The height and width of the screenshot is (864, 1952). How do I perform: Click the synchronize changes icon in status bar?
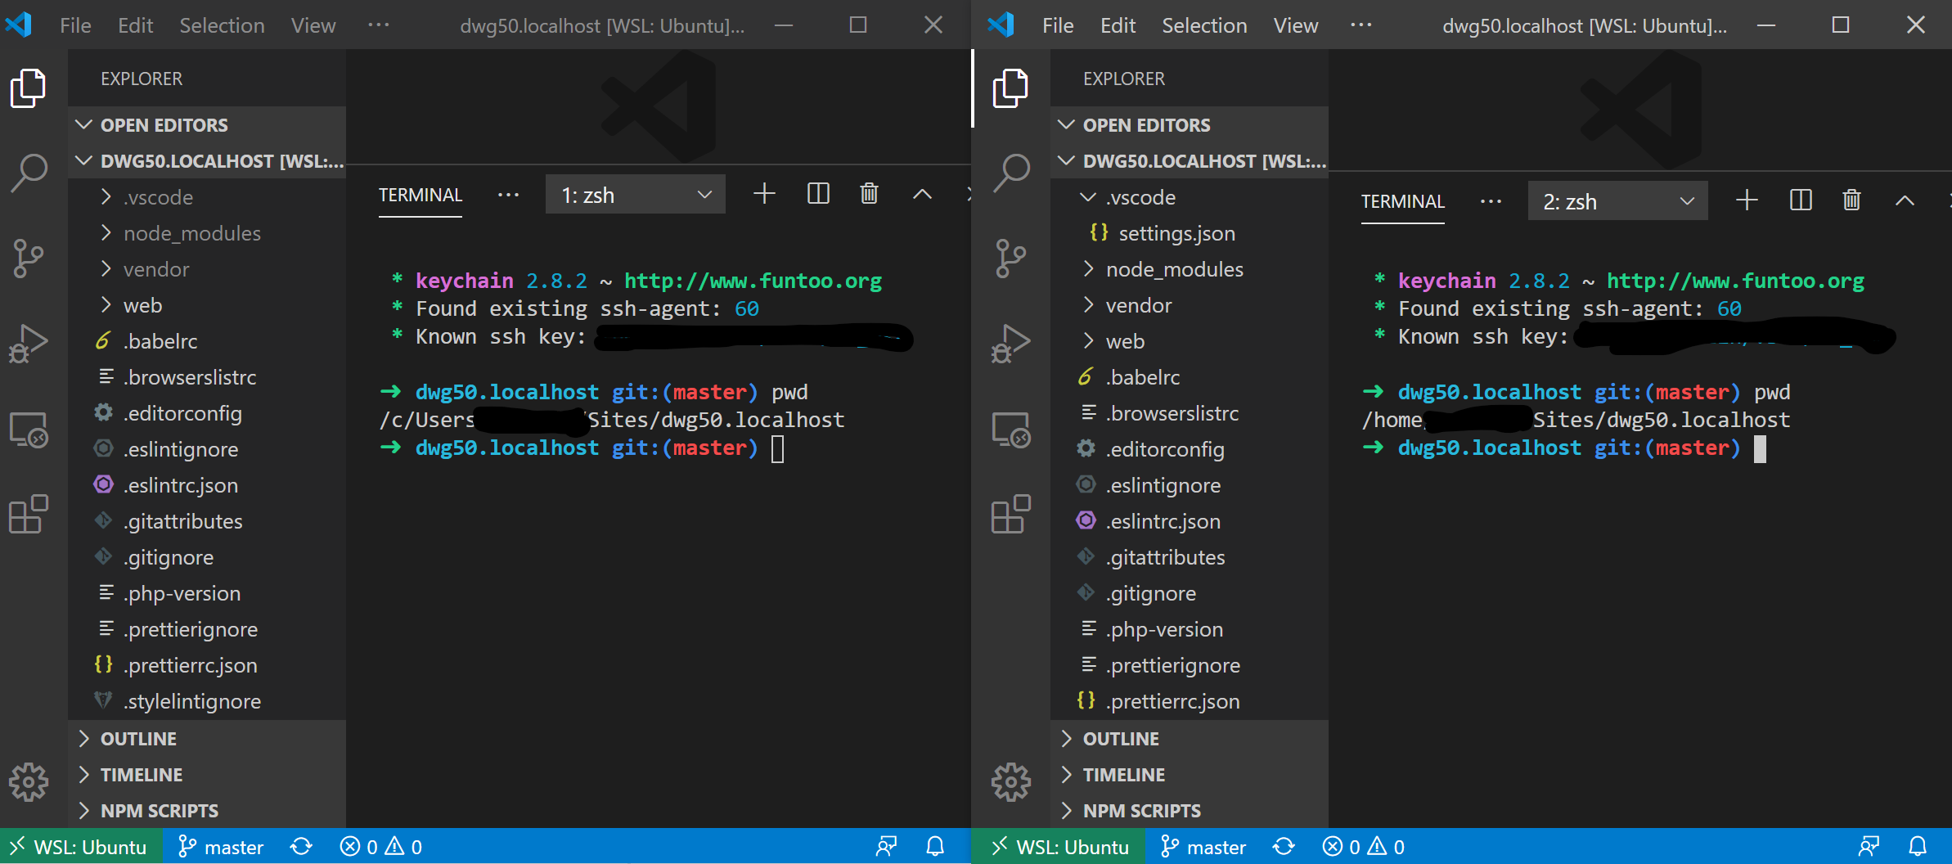point(301,846)
